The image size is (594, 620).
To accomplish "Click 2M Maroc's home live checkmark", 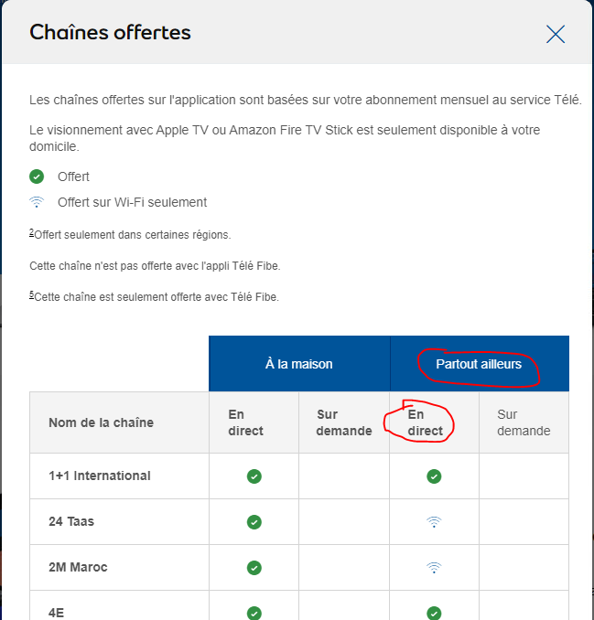I will pos(254,568).
